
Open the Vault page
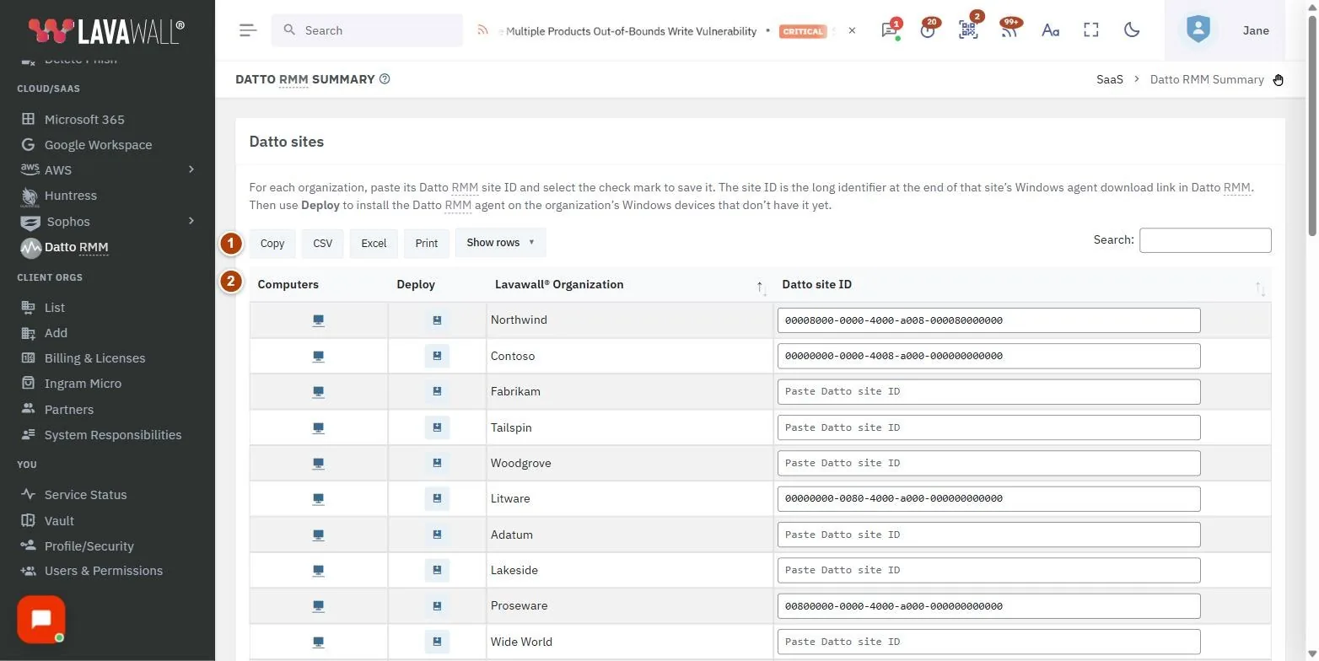pos(59,520)
